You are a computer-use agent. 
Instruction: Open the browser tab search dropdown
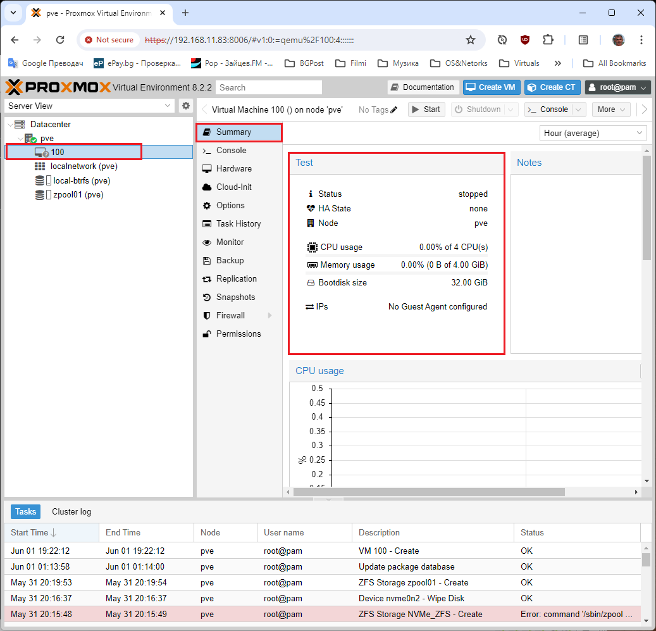pos(13,13)
